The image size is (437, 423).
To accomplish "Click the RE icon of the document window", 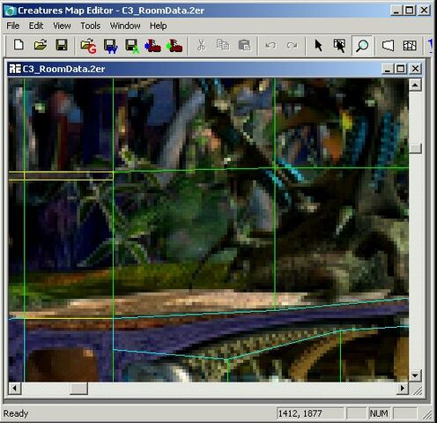I will point(15,69).
